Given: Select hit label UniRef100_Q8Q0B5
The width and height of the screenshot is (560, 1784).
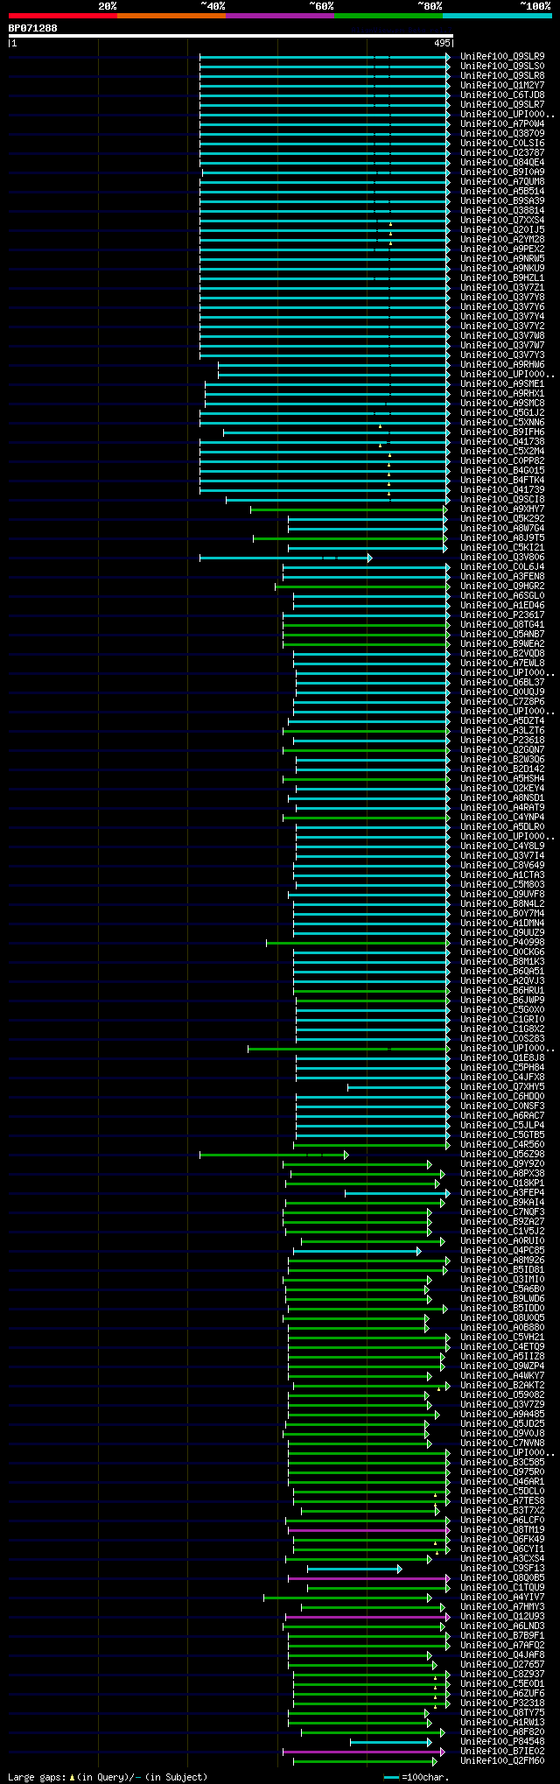Looking at the screenshot, I should [502, 1578].
